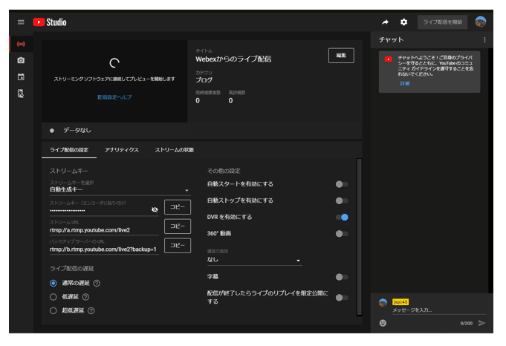The image size is (506, 346).
Task: Click the settings panel vertical scrollbar
Action: coord(359,237)
